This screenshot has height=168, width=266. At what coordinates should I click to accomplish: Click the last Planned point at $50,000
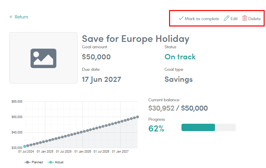138,117
